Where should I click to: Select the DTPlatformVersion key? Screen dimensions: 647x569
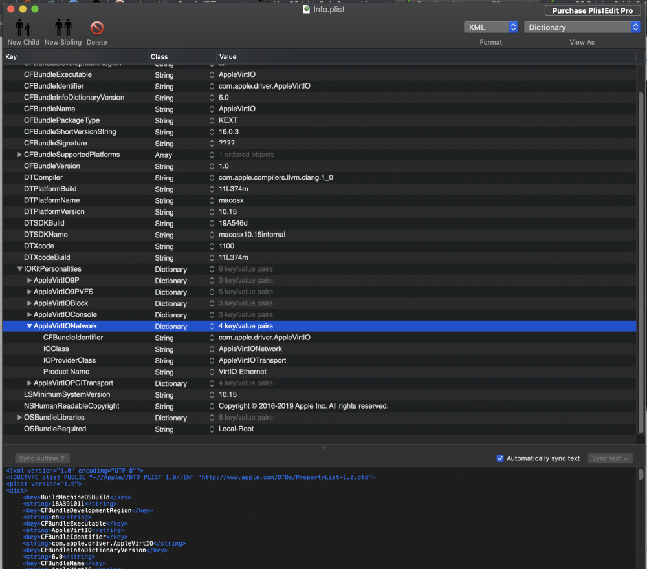pos(54,211)
